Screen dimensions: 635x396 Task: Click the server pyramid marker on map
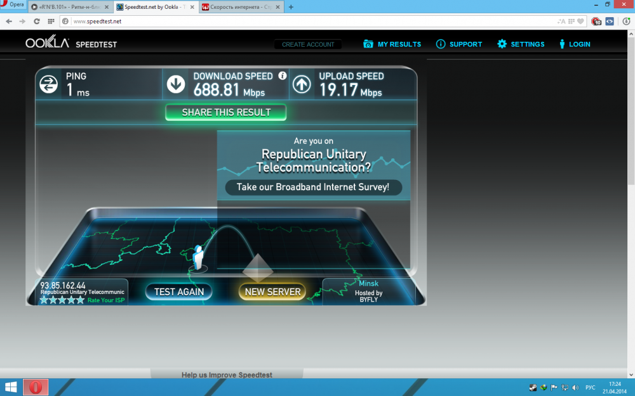coord(258,268)
